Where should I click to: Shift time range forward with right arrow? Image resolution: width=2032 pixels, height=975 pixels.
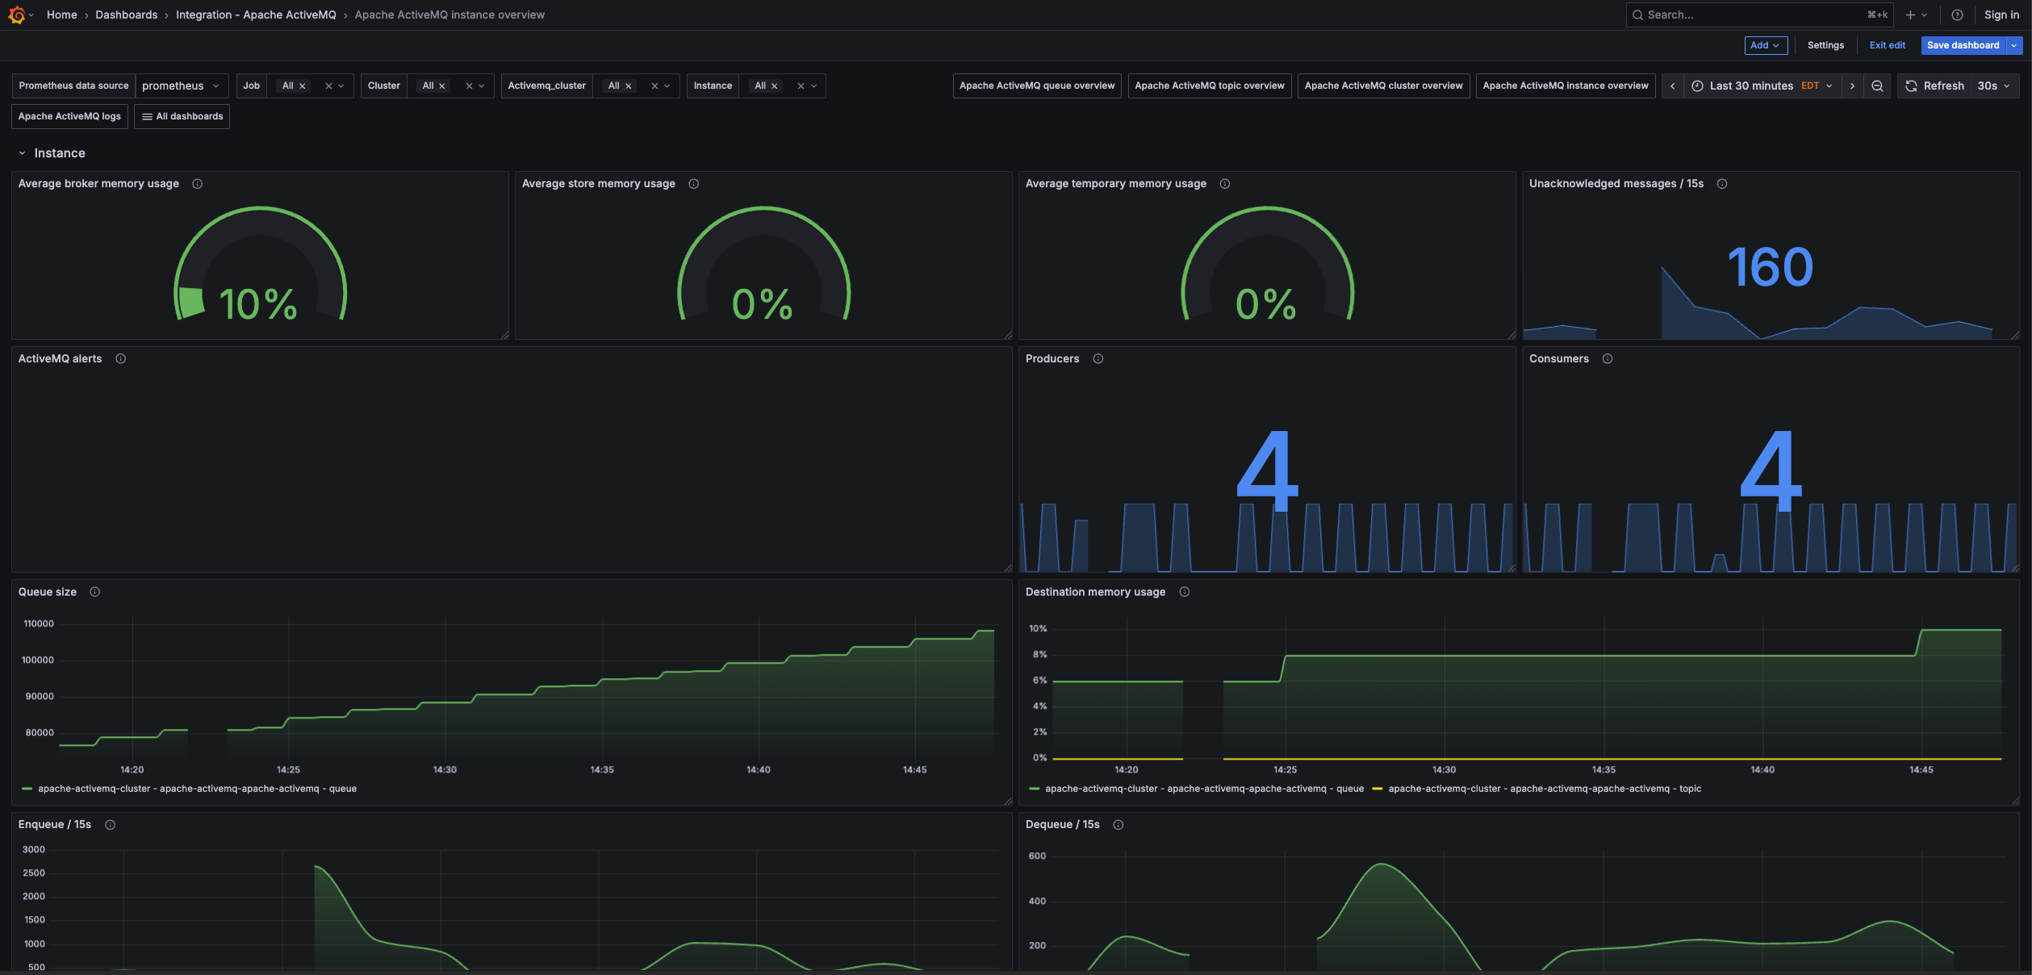(x=1852, y=86)
